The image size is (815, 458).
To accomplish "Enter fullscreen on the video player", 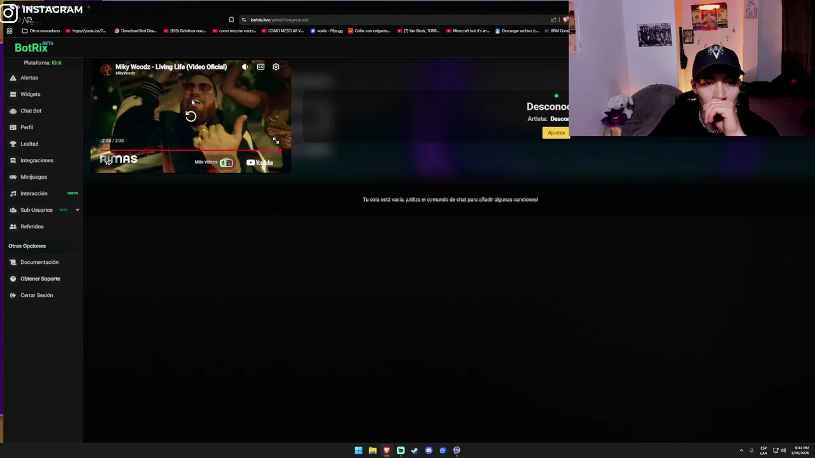I will (x=276, y=141).
